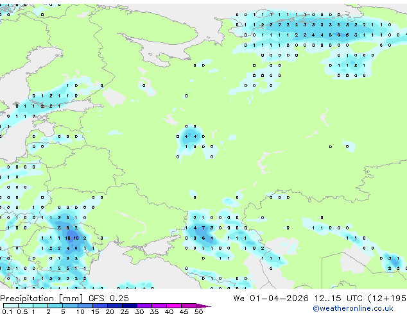The height and width of the screenshot is (314, 407).
Task: Click the 1–2 mm legend swatch
Action: [40, 306]
